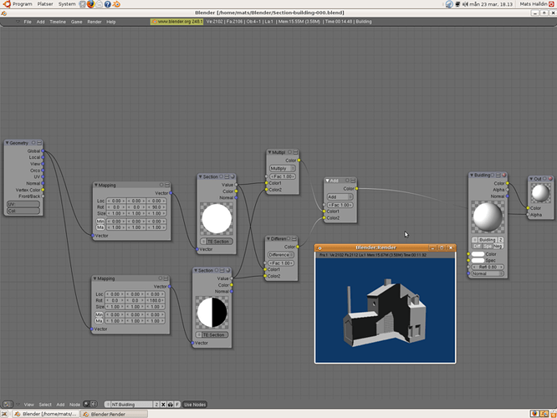This screenshot has width=557, height=418.
Task: Select Material Nodes sphere icon in header
Action: coord(86,404)
